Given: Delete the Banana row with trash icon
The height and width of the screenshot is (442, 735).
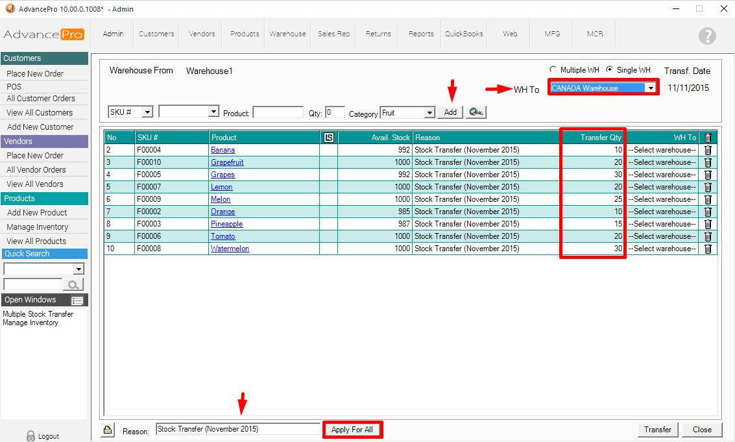Looking at the screenshot, I should [x=708, y=150].
